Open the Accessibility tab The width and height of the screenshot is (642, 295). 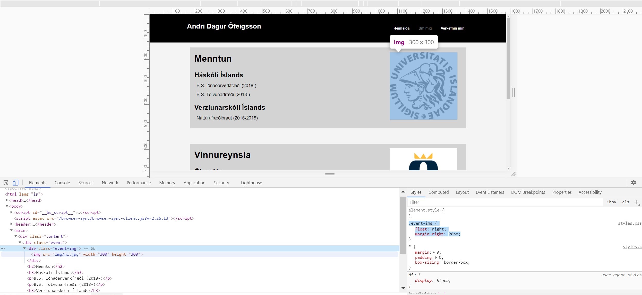pos(590,192)
